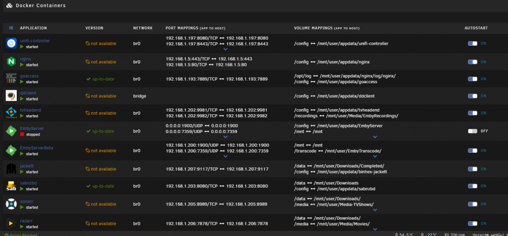Open the EmbyServerBeta name link
Viewport: 508px width, 236px height.
click(x=37, y=148)
